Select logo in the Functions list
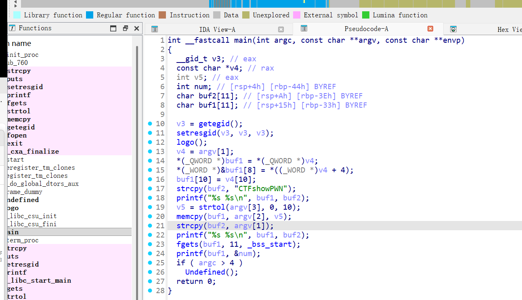 pos(69,208)
